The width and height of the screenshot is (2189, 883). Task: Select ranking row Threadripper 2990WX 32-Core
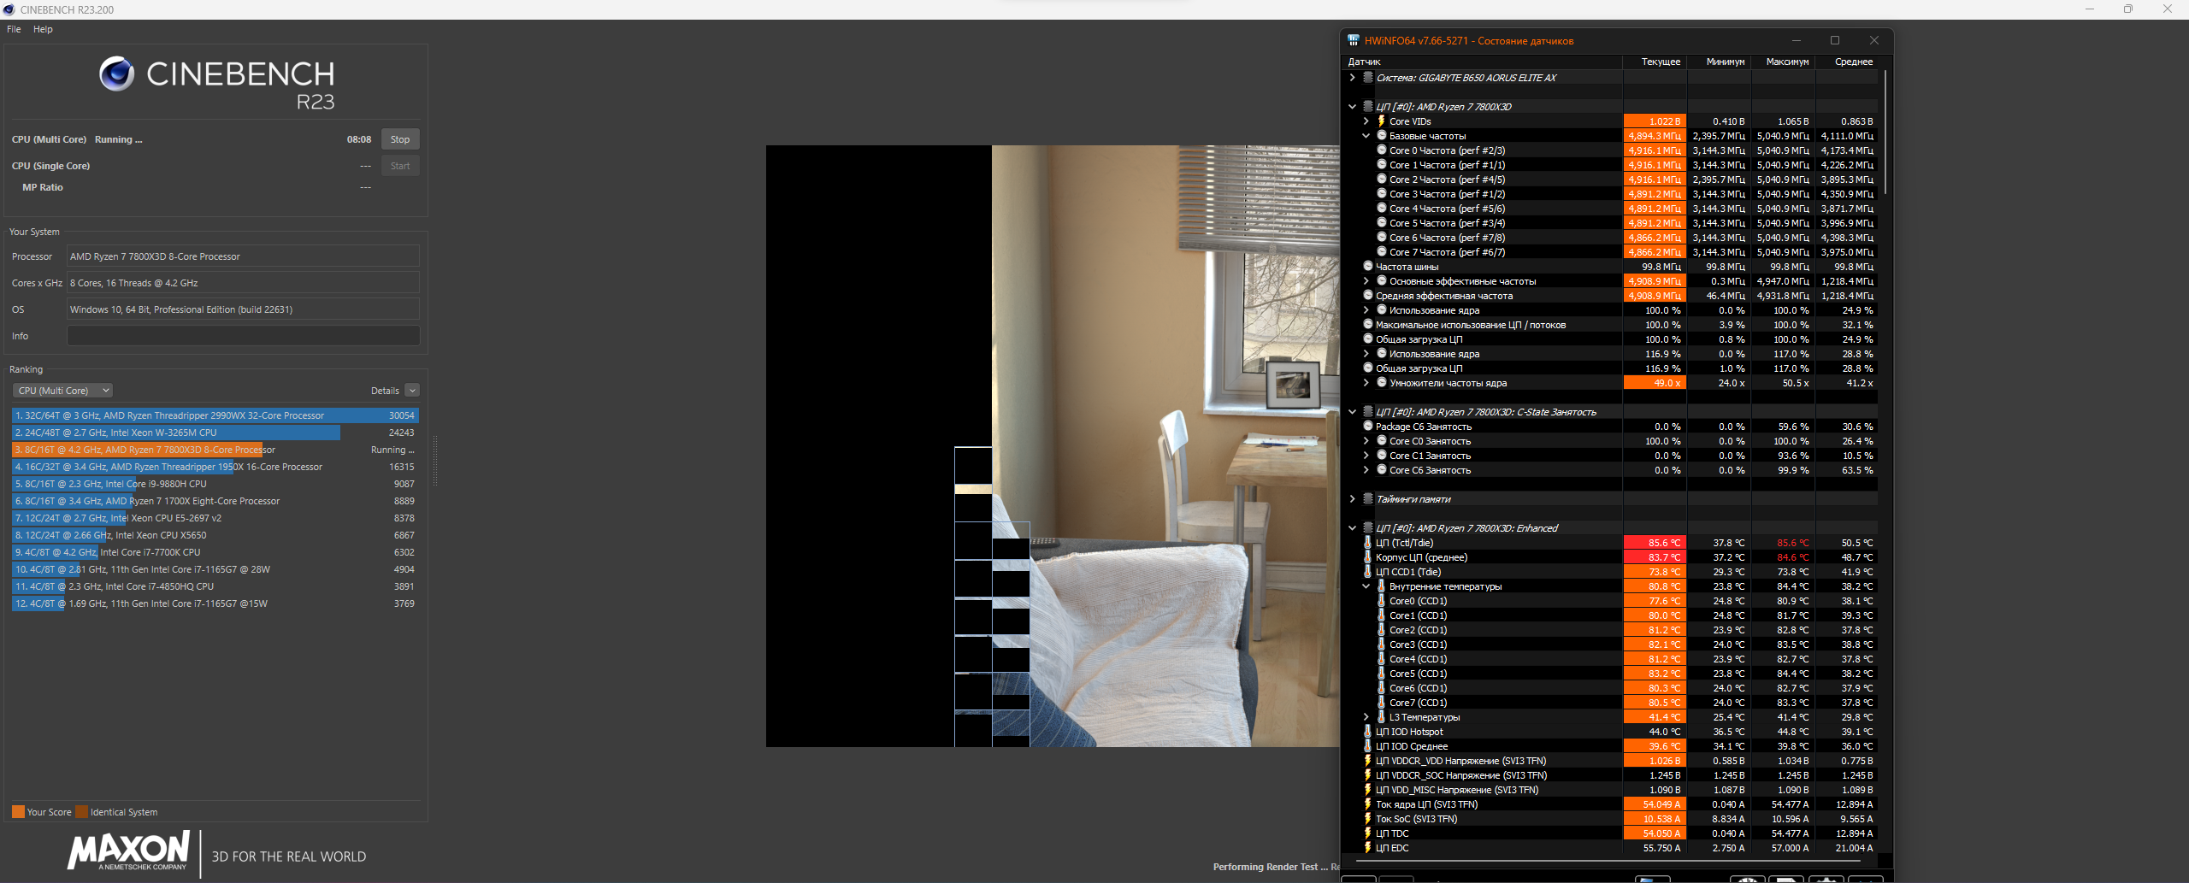click(x=215, y=415)
